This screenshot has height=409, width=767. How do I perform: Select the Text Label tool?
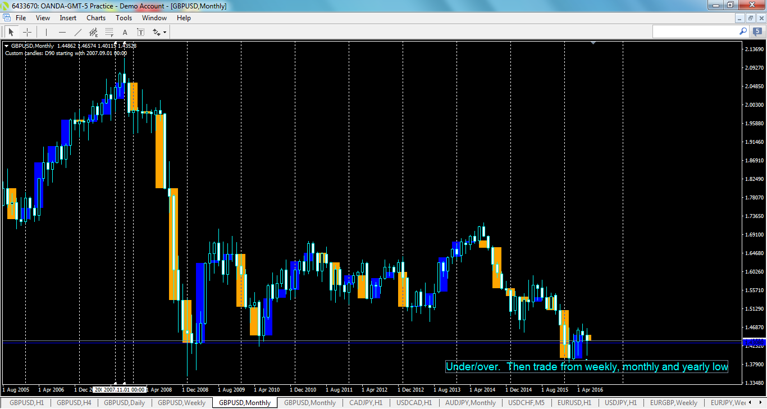pos(140,32)
